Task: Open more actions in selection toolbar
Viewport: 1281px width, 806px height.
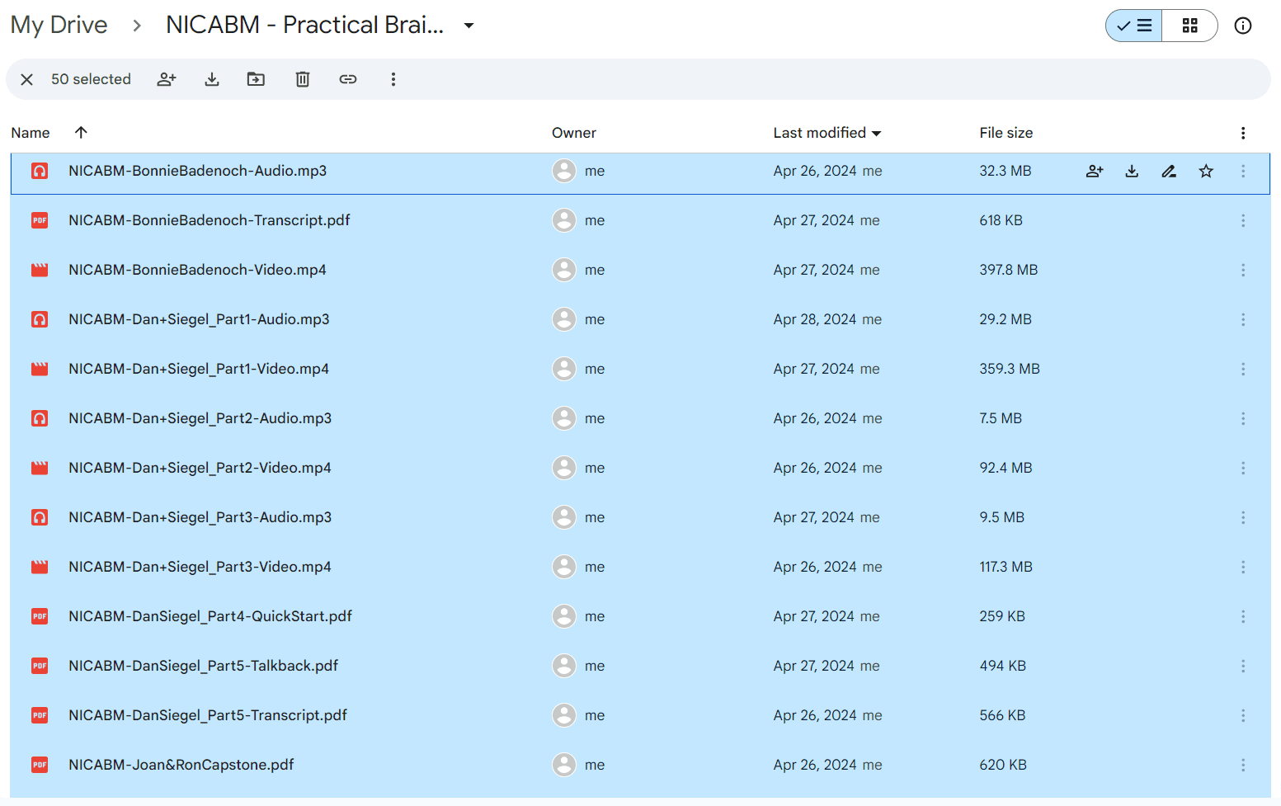Action: 393,79
